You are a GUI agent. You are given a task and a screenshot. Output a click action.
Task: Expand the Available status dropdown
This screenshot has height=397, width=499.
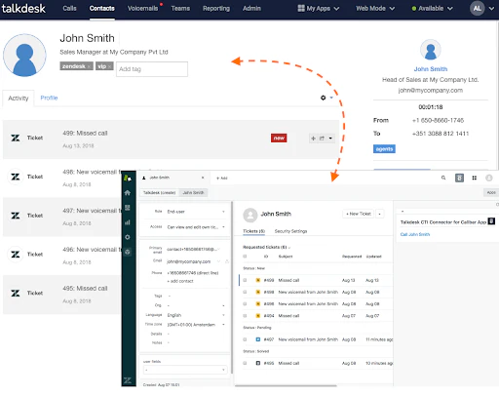432,9
